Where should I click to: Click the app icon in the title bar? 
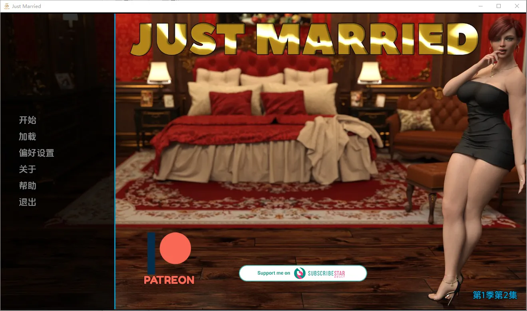pos(6,6)
